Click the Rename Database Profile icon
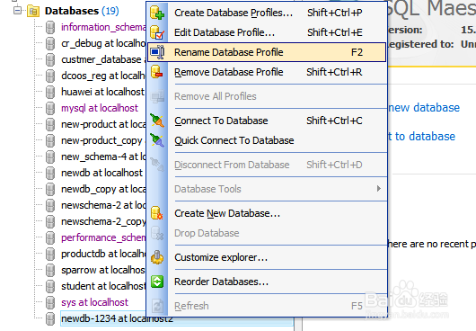476x331 pixels. pos(157,52)
